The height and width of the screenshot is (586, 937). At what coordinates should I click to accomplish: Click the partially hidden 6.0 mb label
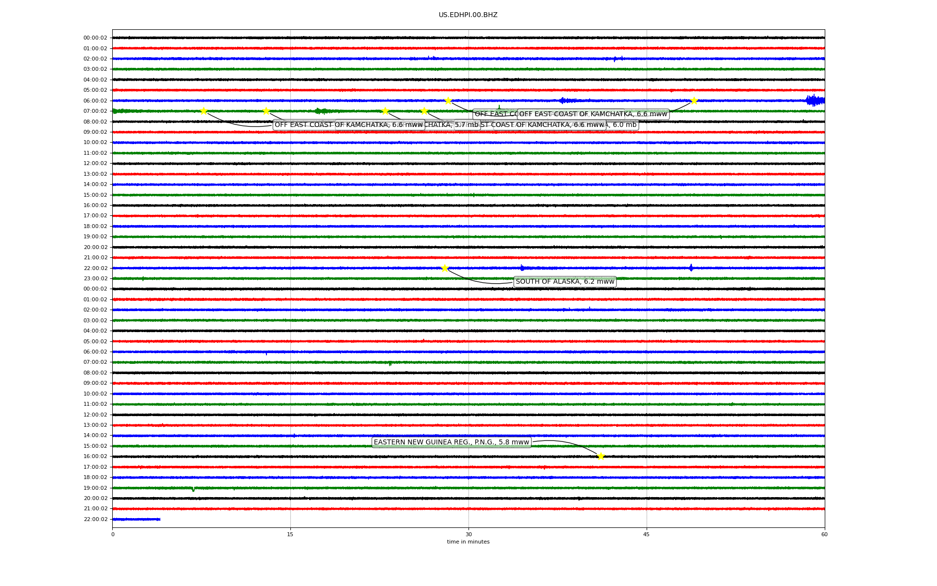(x=623, y=125)
